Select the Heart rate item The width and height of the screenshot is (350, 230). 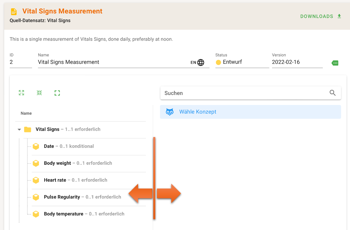pyautogui.click(x=55, y=180)
